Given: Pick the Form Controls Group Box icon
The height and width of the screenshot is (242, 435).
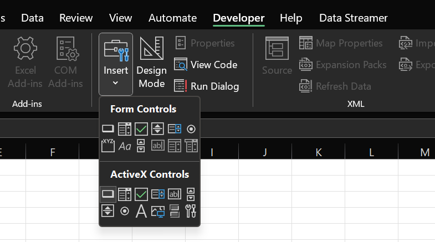Looking at the screenshot, I should point(108,146).
